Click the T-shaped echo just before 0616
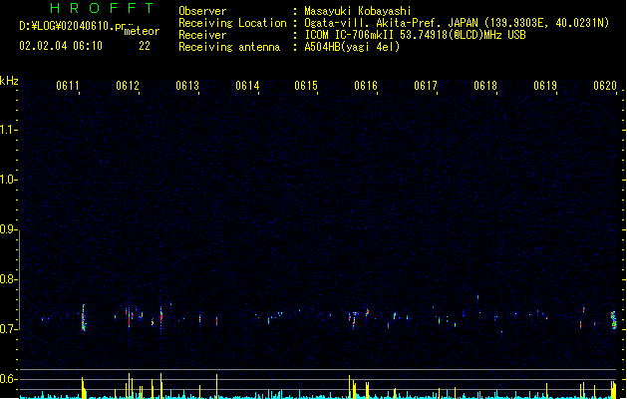The image size is (627, 399). pos(354,319)
